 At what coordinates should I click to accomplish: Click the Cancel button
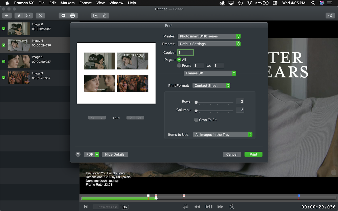[232, 154]
